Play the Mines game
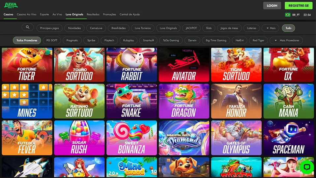 coord(27,101)
